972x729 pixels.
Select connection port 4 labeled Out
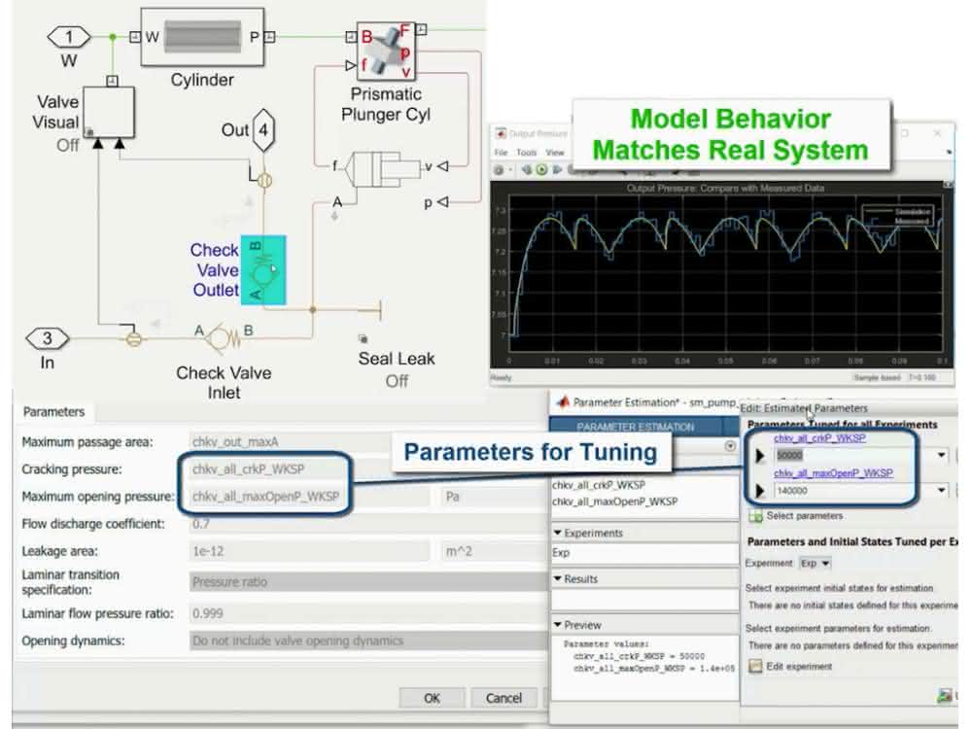(x=263, y=130)
